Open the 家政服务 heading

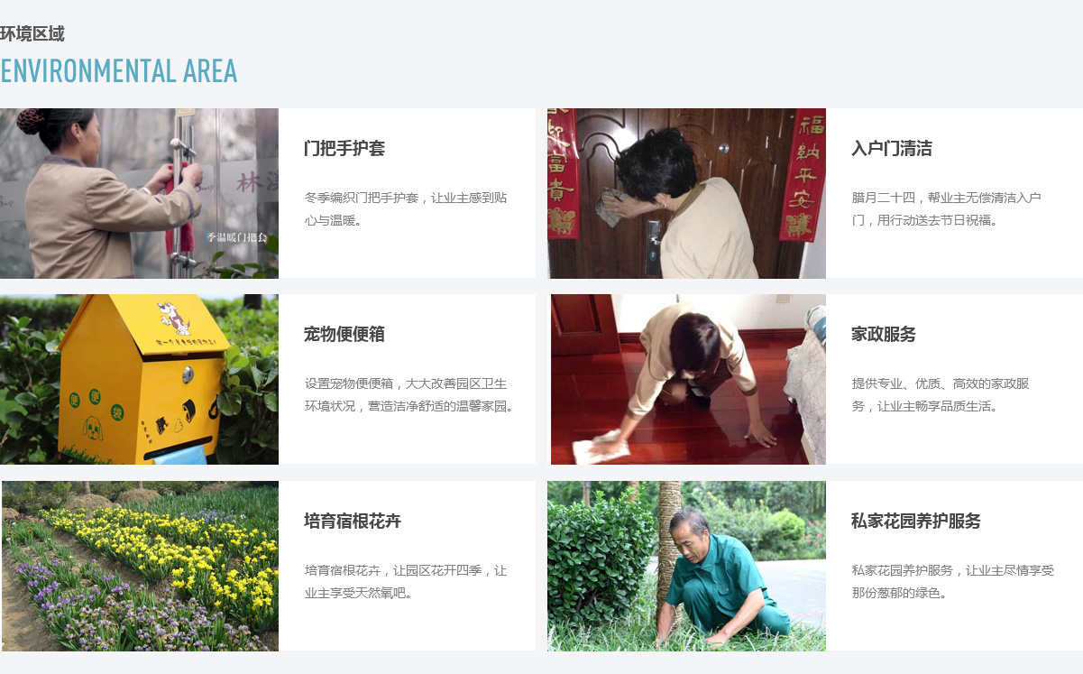coord(884,335)
